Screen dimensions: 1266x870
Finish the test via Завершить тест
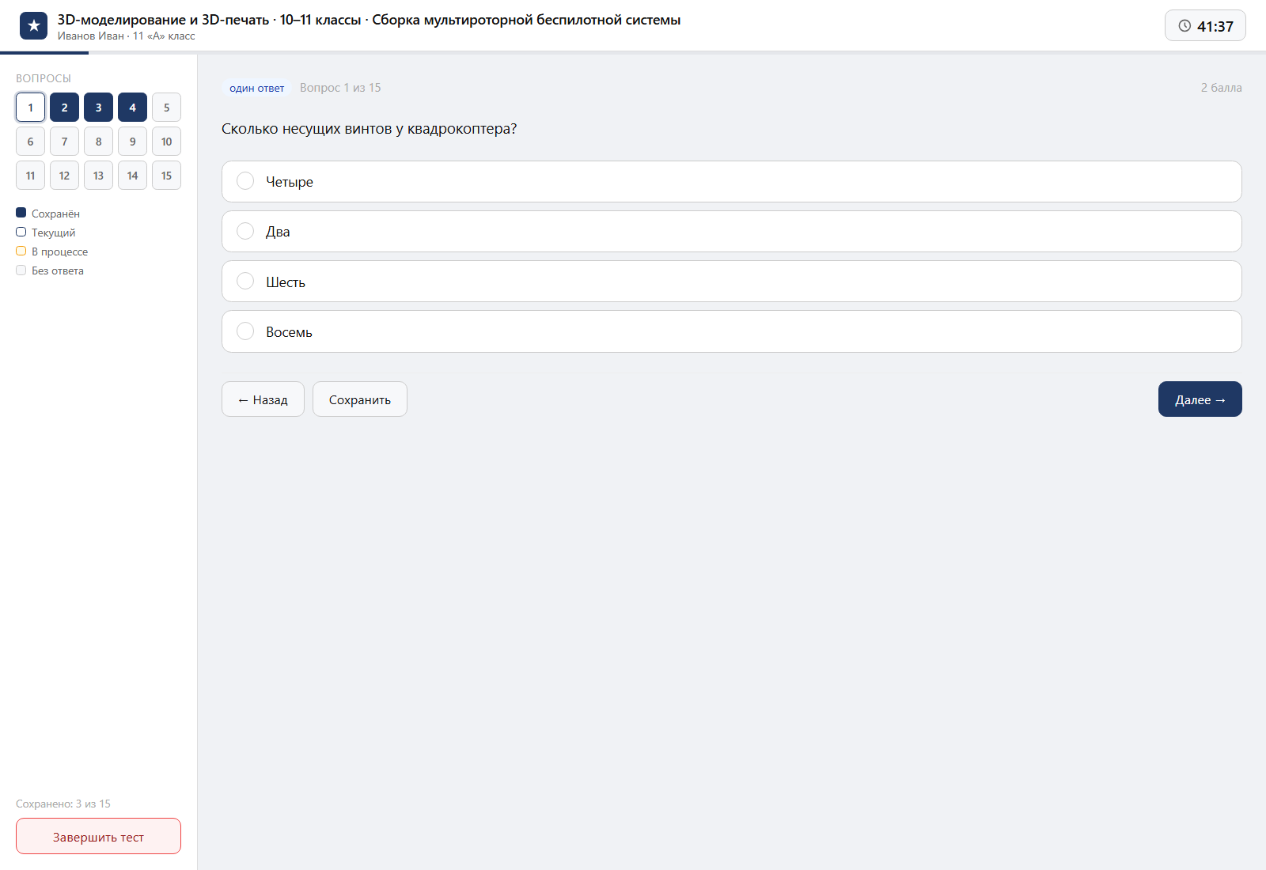click(98, 836)
